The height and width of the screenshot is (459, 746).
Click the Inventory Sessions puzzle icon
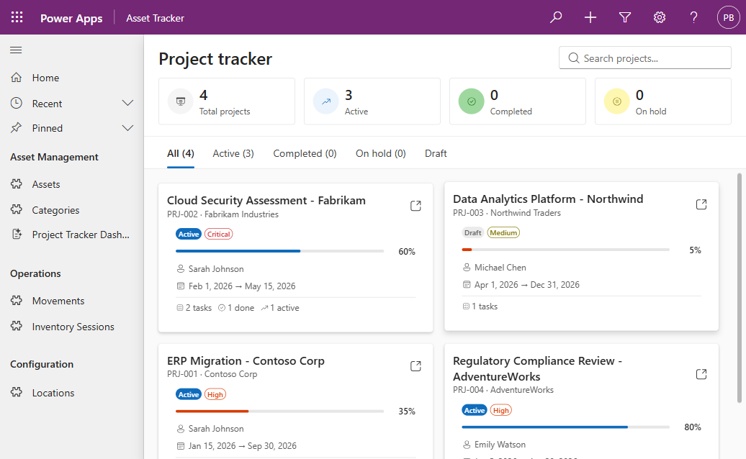tap(16, 326)
